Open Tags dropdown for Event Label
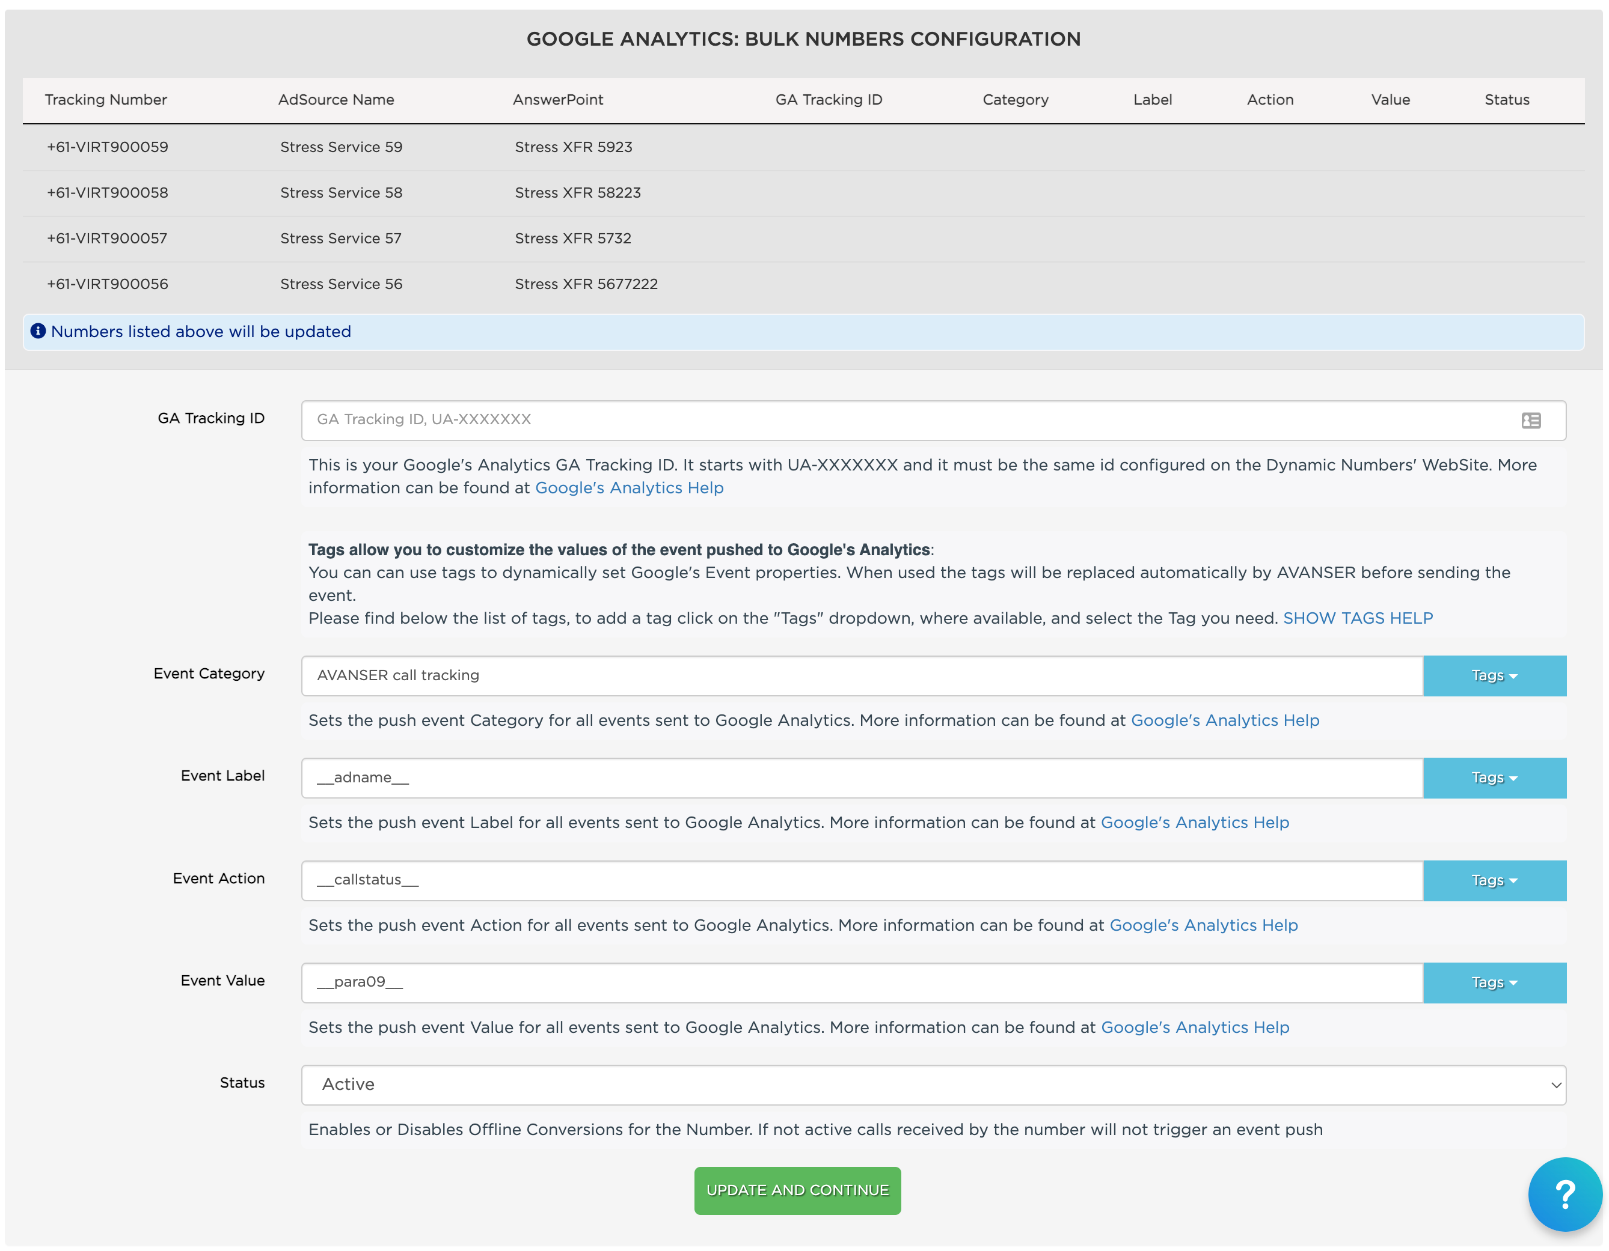The width and height of the screenshot is (1609, 1251). coord(1494,778)
